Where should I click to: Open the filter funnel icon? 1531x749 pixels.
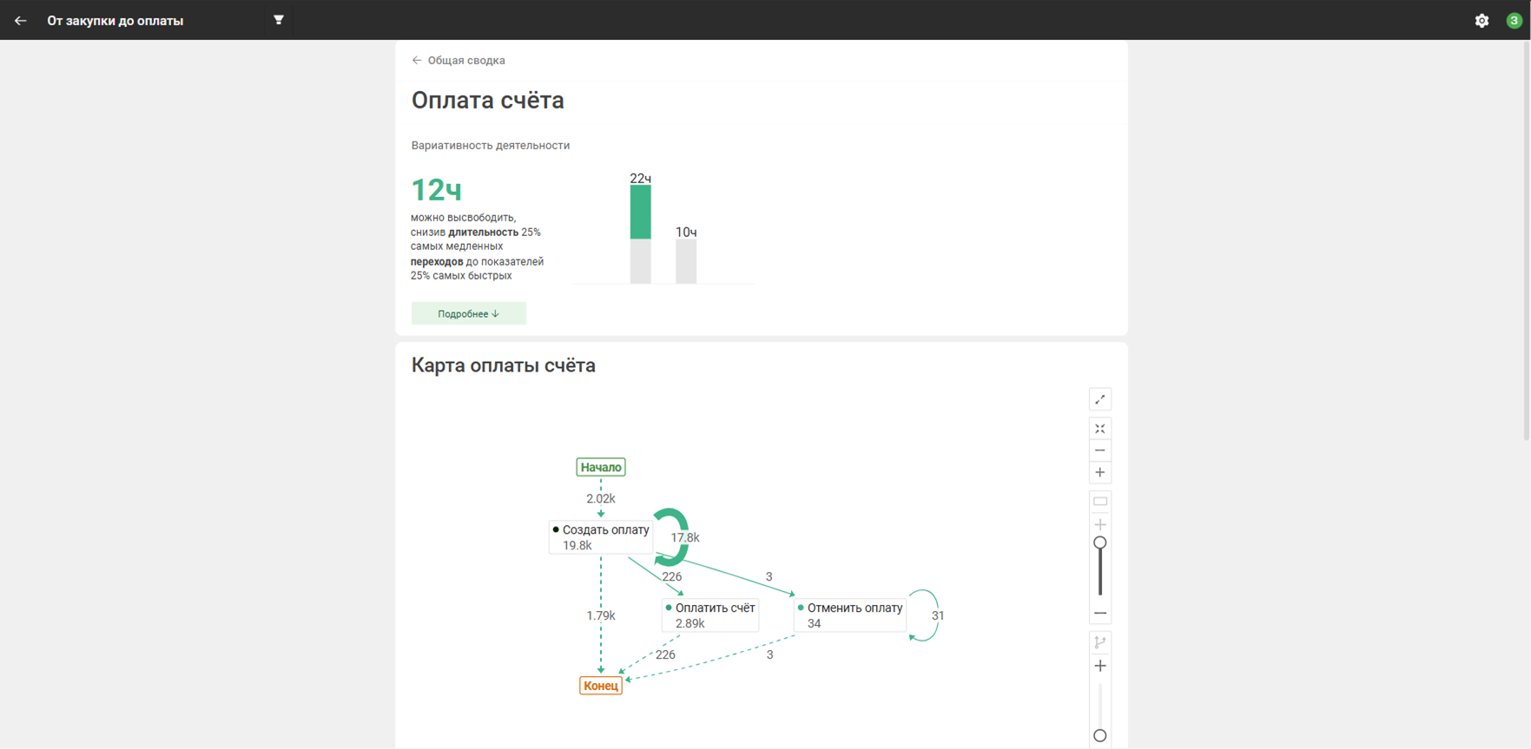[279, 20]
